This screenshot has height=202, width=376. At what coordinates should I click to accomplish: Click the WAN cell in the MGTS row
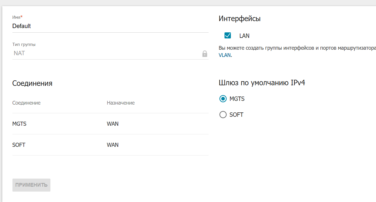(x=113, y=124)
